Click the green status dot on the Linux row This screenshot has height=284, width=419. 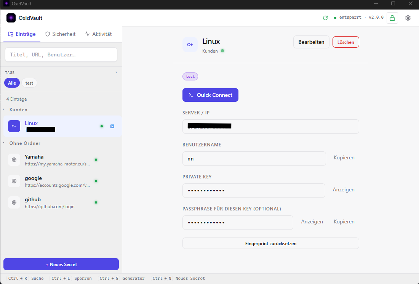click(x=102, y=126)
